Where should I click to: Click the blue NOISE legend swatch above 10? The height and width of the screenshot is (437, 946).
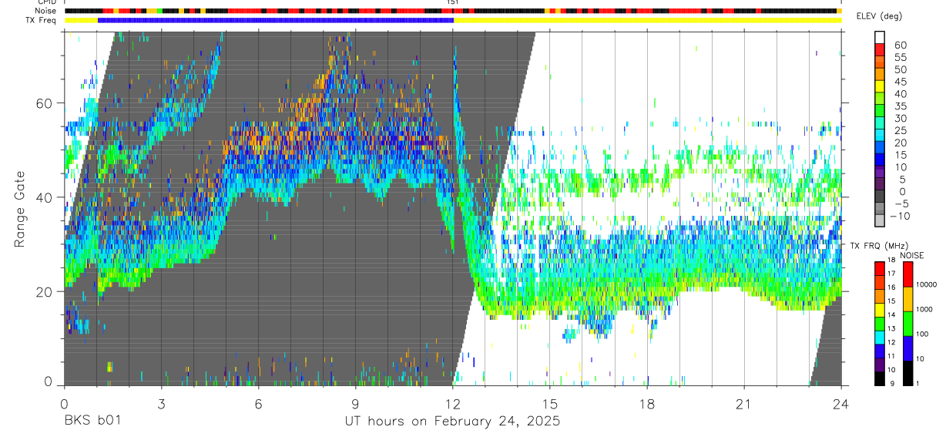(908, 348)
